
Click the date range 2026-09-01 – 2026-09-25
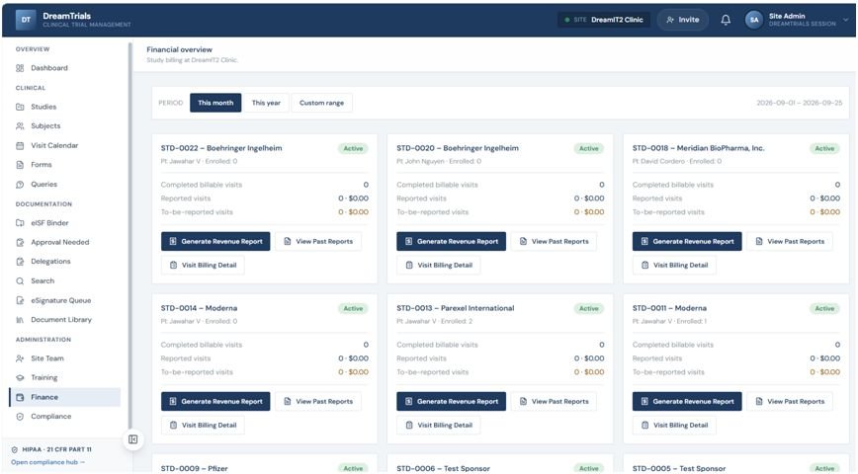pyautogui.click(x=800, y=103)
